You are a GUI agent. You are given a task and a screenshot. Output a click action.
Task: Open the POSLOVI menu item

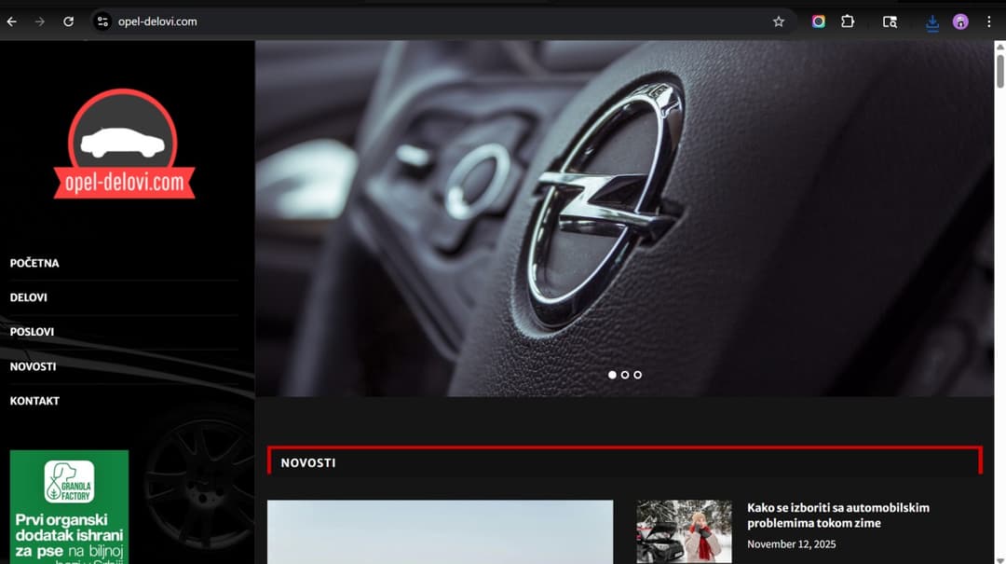click(32, 332)
